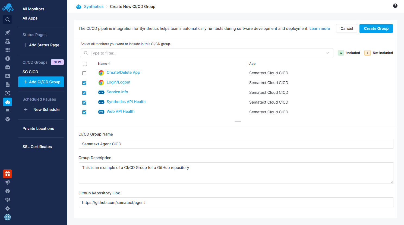
Task: Open the megaphone announcements icon
Action: pos(8,182)
